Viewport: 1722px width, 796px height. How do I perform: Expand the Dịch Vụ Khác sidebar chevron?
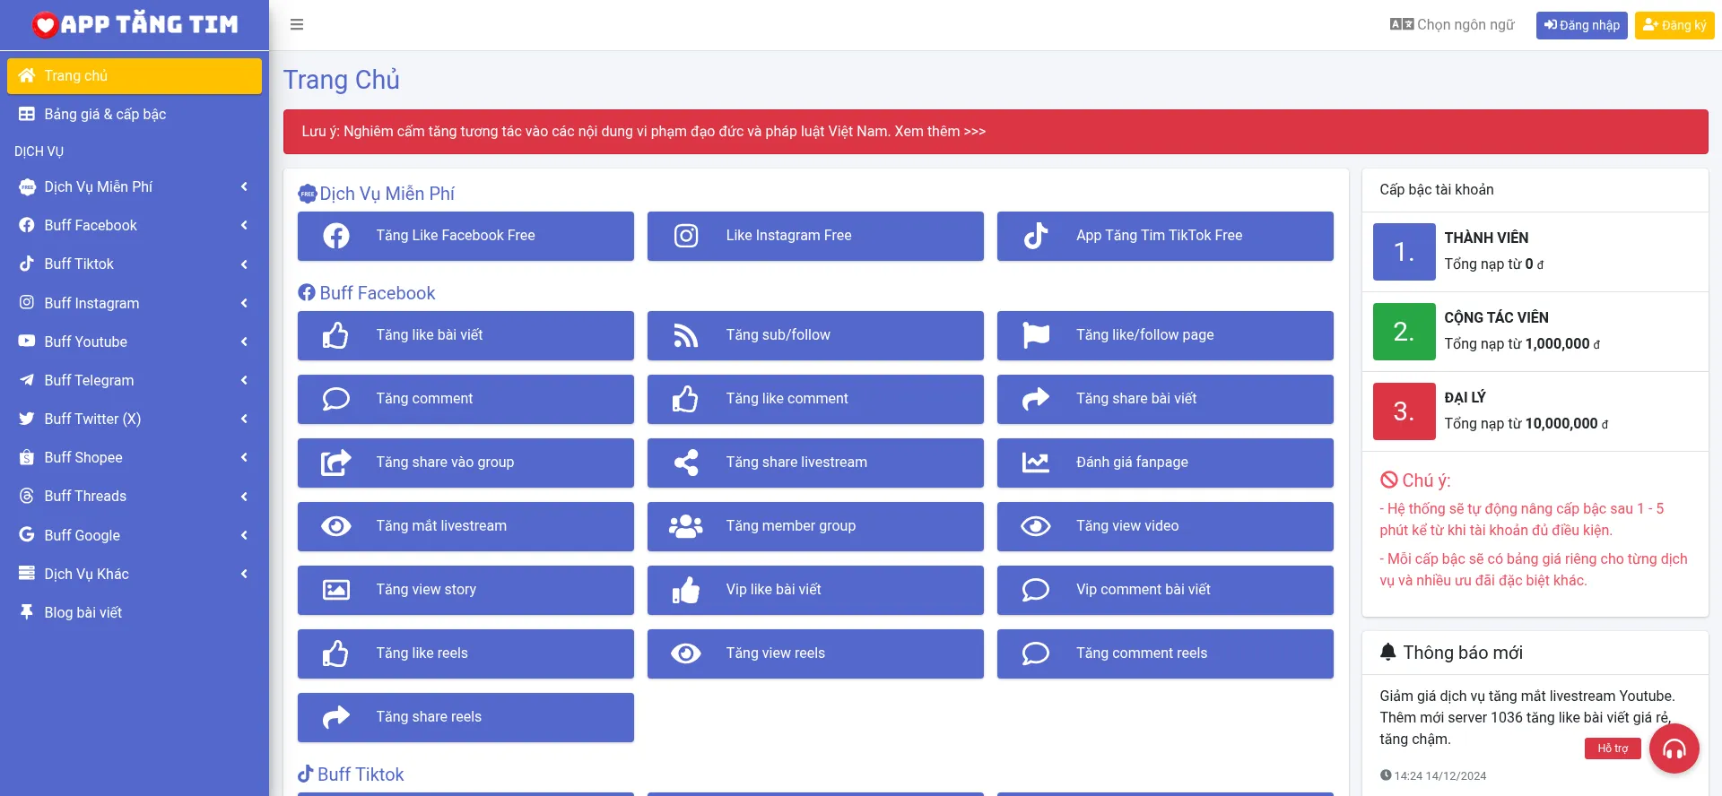click(x=244, y=574)
